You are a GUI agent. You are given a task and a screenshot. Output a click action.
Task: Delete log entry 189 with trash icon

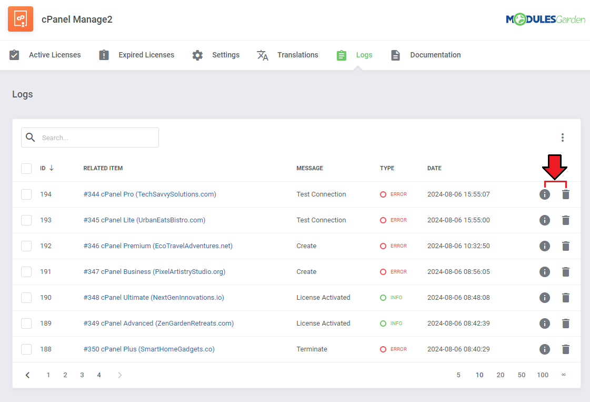[566, 323]
